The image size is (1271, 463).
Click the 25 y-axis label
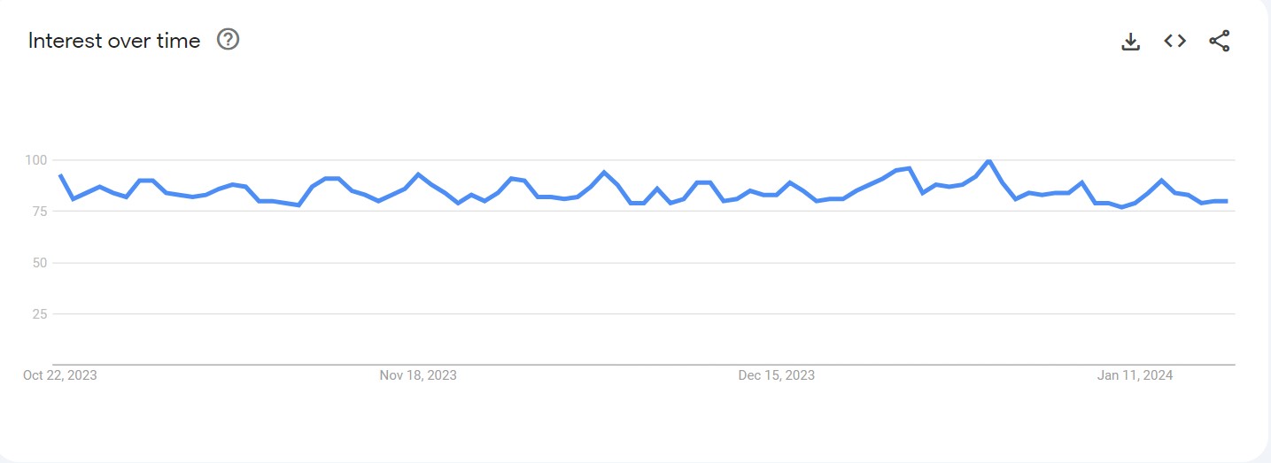click(x=38, y=313)
